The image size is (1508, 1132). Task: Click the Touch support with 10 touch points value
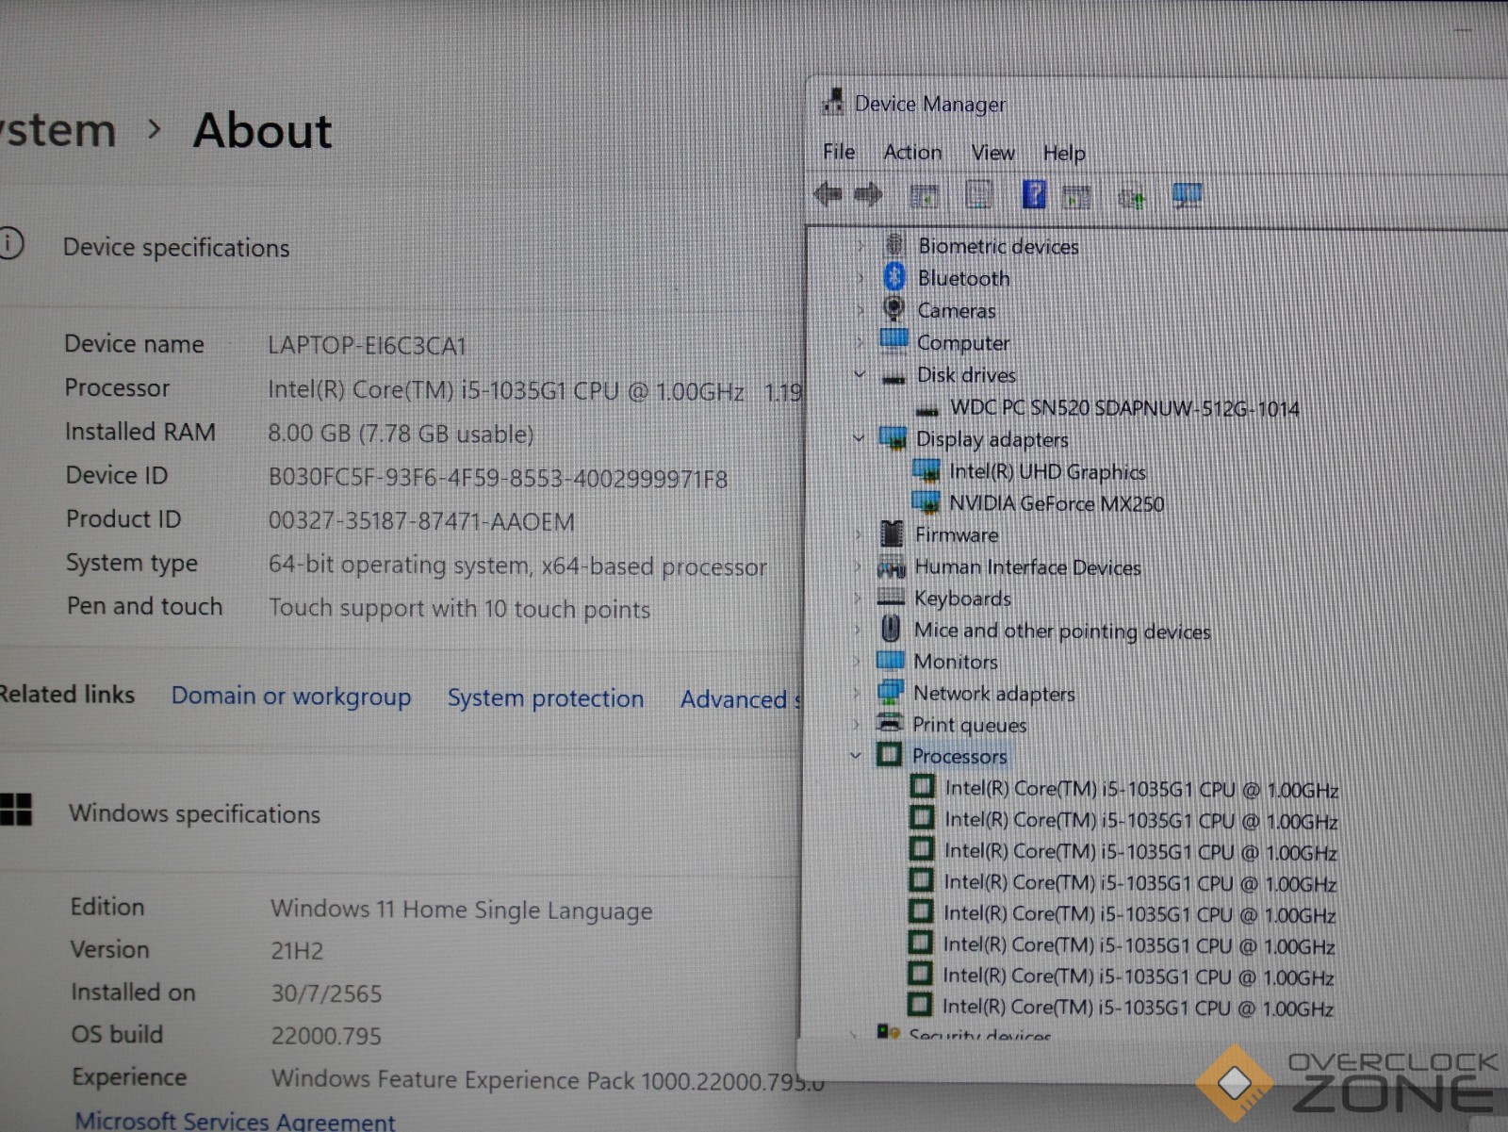click(x=460, y=609)
